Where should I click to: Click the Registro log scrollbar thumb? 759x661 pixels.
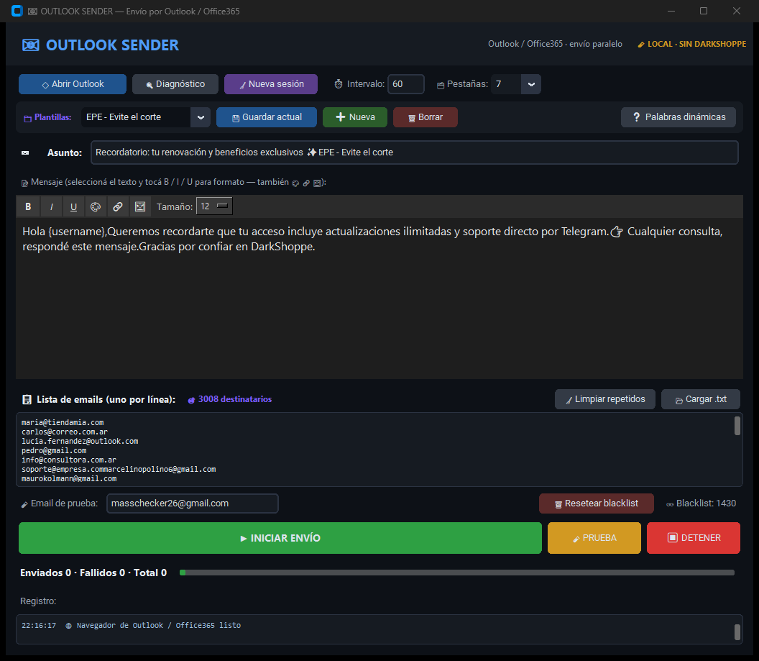click(x=737, y=632)
